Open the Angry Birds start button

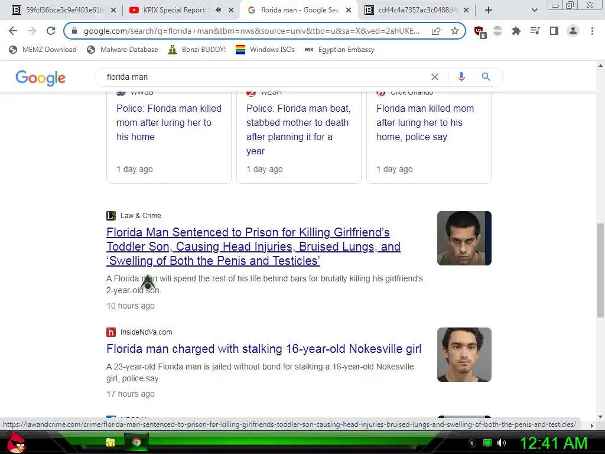tap(16, 442)
